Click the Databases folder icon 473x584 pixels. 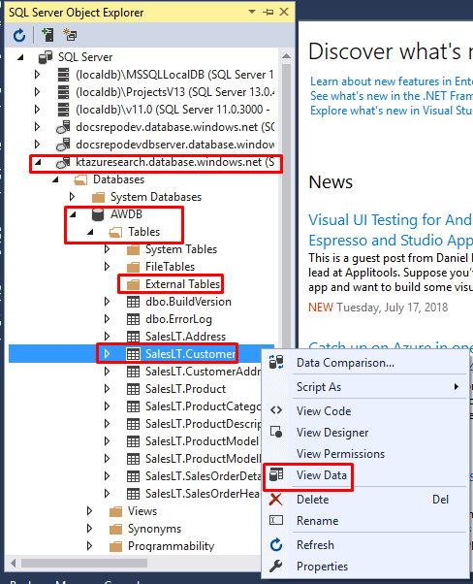coord(80,179)
